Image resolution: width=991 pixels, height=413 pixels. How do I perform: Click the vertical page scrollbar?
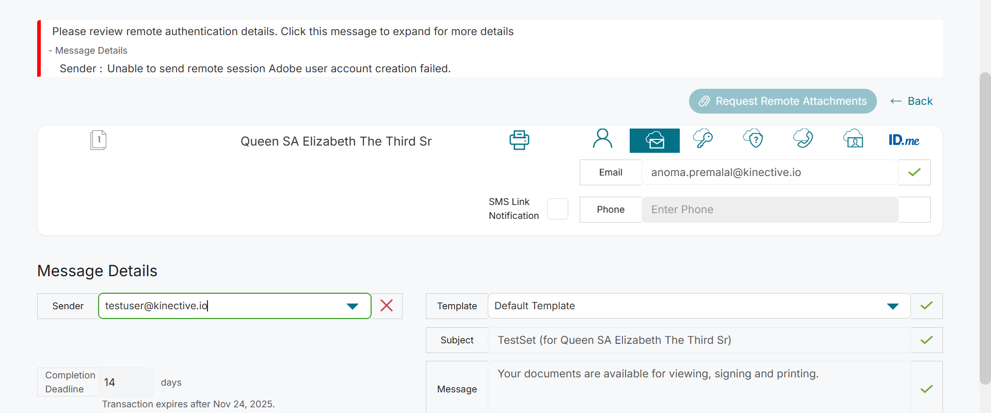point(985,227)
